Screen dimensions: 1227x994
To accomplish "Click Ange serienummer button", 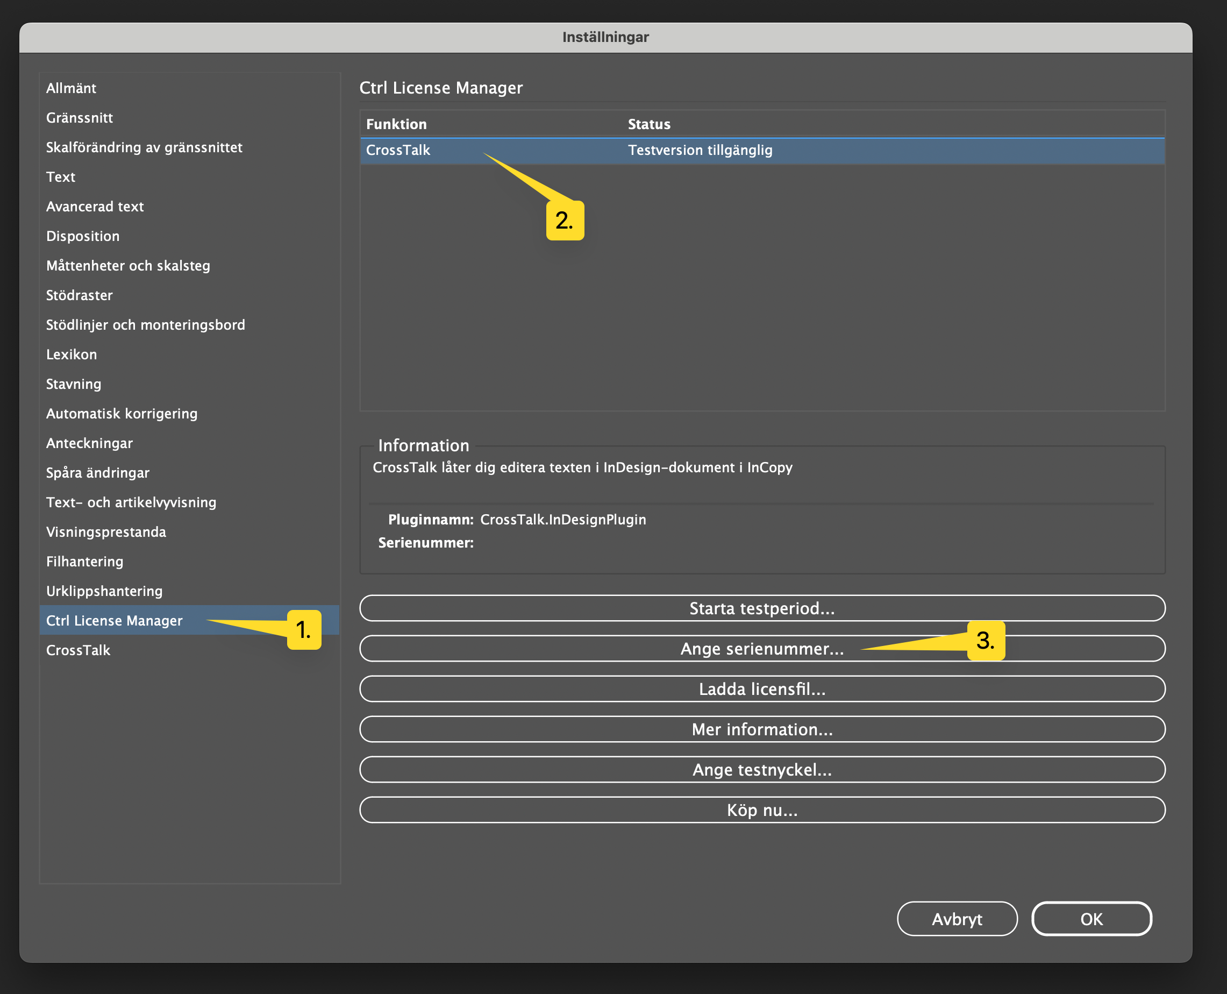I will tap(762, 649).
